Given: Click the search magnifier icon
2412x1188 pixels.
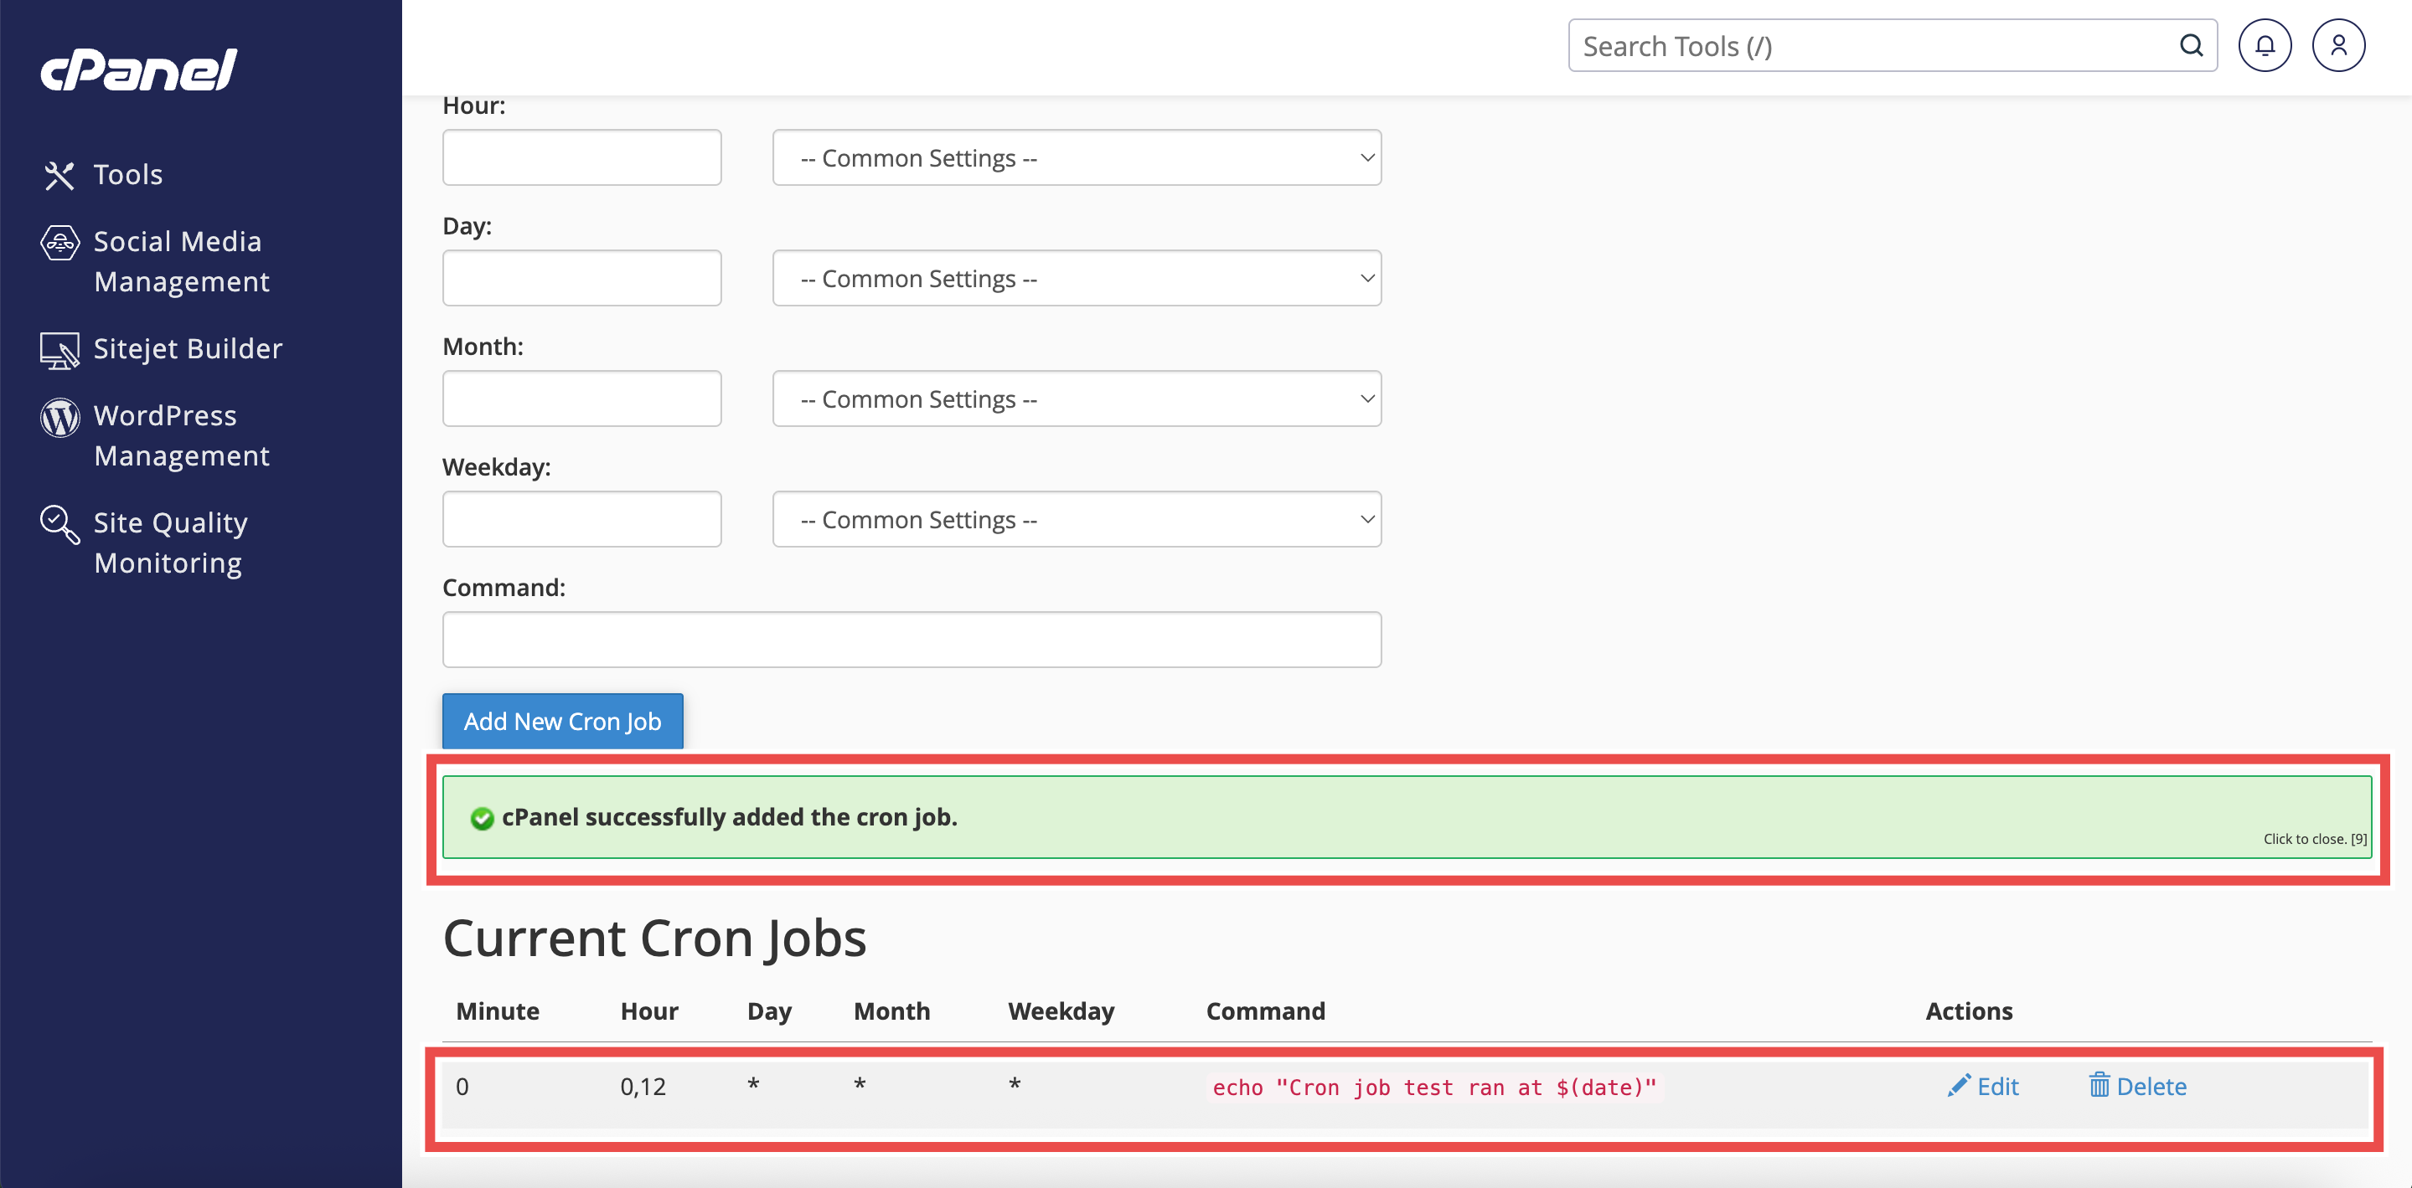Looking at the screenshot, I should pyautogui.click(x=2191, y=46).
